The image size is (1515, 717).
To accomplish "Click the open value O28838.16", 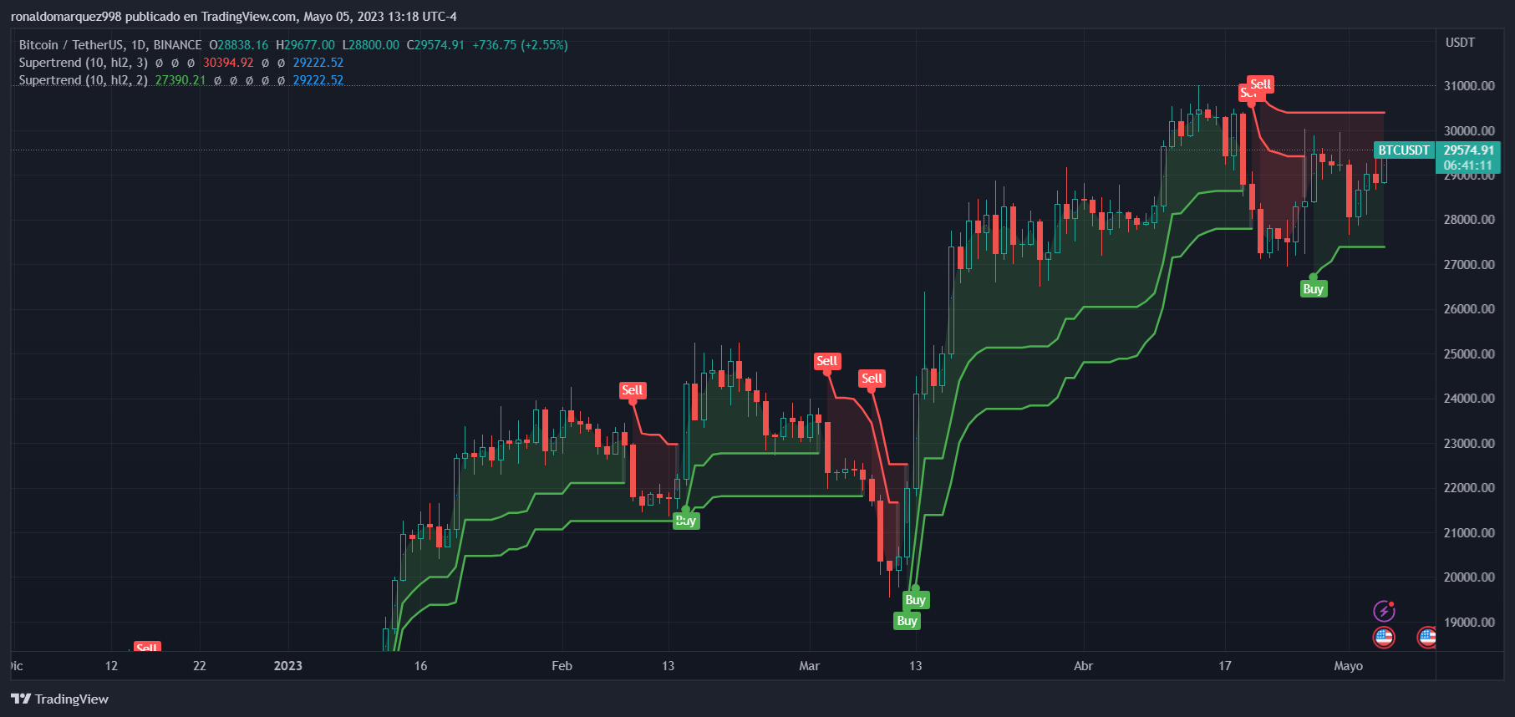I will [238, 45].
